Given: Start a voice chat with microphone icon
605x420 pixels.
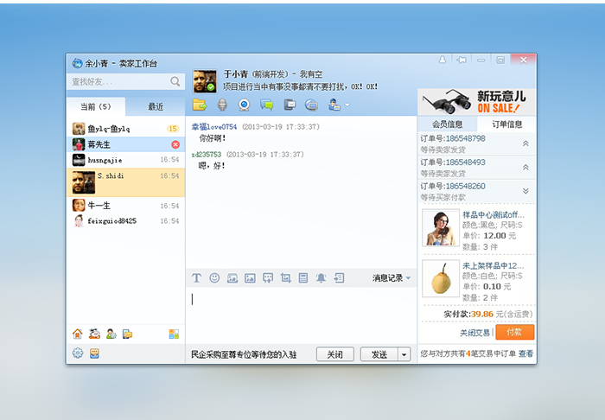Looking at the screenshot, I should (x=222, y=105).
